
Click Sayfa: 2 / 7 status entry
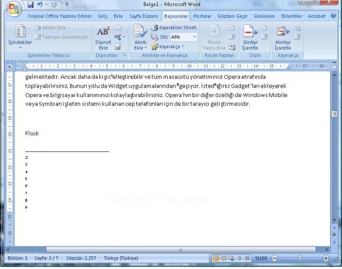(46, 258)
